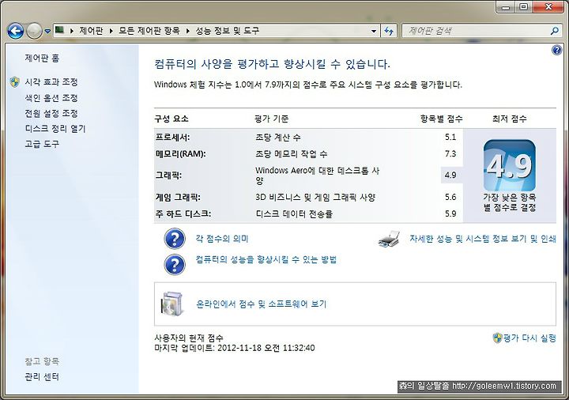Open 각 점수의 의미 link
Screen dimensions: 569x400
222,239
